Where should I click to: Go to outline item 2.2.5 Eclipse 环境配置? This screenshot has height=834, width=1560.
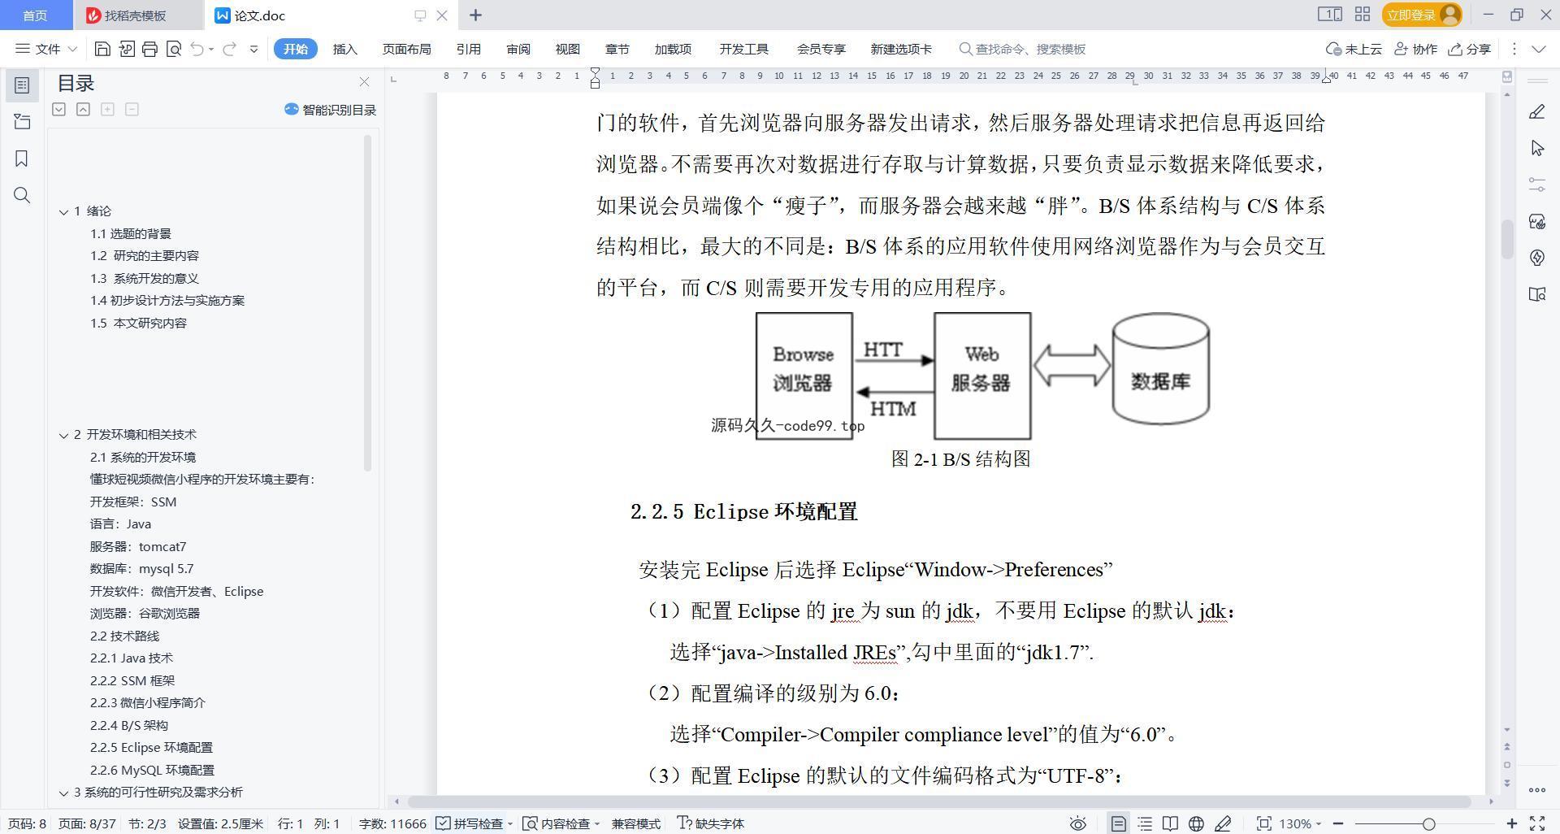(151, 748)
